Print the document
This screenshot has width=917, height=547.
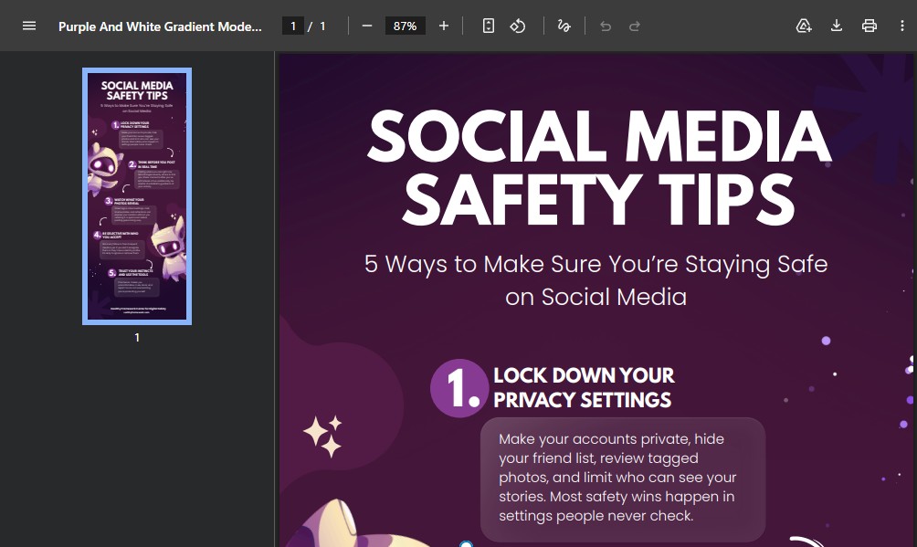pyautogui.click(x=869, y=26)
